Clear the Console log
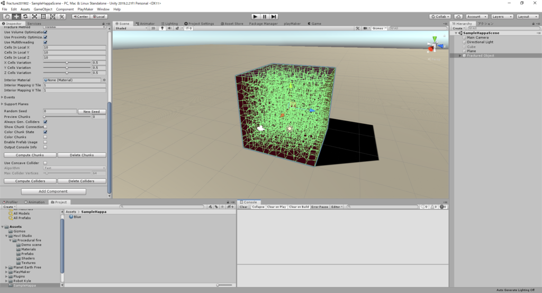 click(x=243, y=207)
